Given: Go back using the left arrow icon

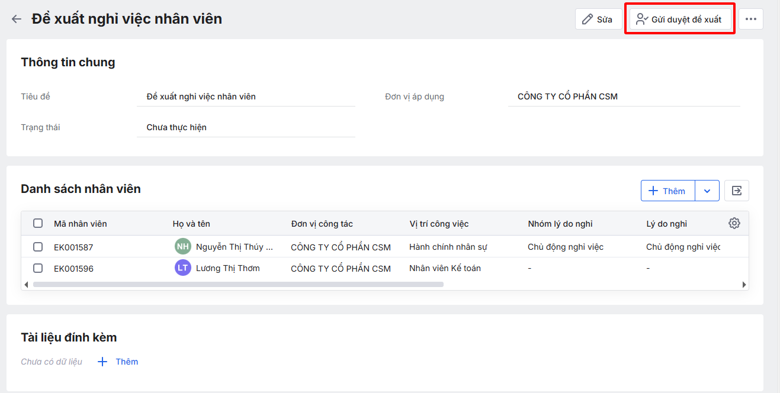Looking at the screenshot, I should pyautogui.click(x=17, y=19).
